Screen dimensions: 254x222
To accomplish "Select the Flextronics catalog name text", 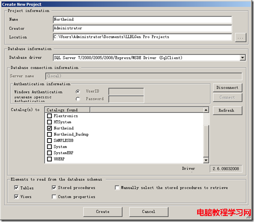I will click(66, 116).
